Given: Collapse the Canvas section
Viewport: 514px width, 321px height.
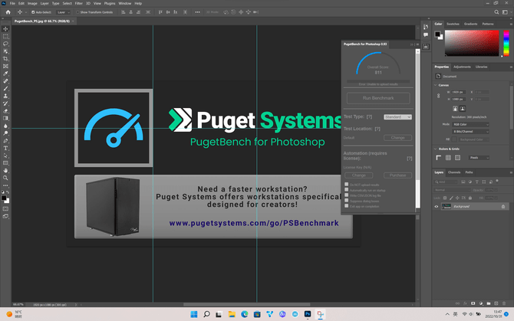Looking at the screenshot, I should (x=436, y=85).
